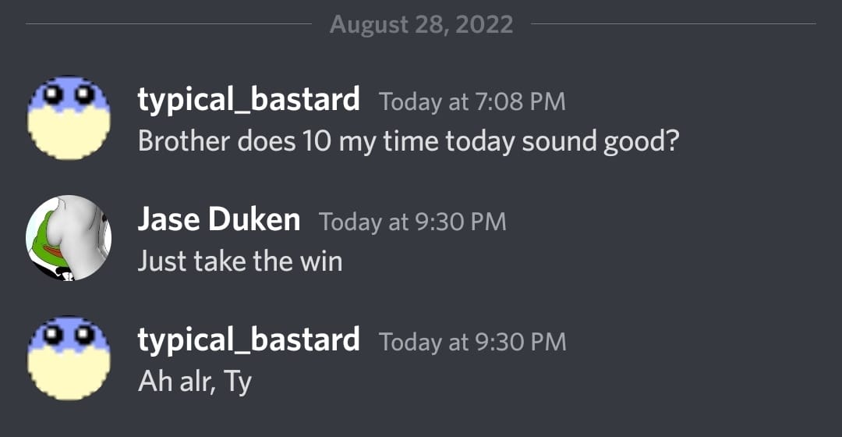
Task: Click the 9:30 PM timestamp beside typical_bastard
Action: [472, 343]
